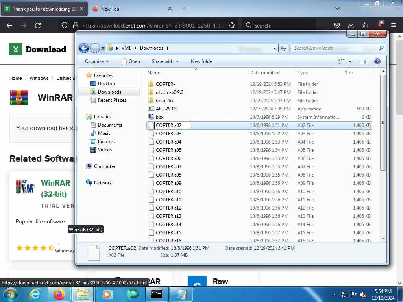This screenshot has height=302, width=403.
Task: Open WinRAR (32-bit) related software link
Action: [55, 188]
